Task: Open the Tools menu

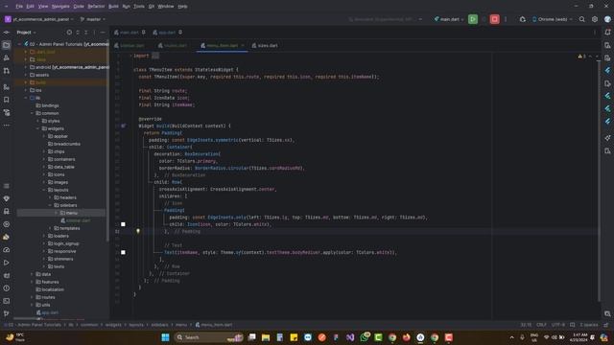Action: pos(138,7)
